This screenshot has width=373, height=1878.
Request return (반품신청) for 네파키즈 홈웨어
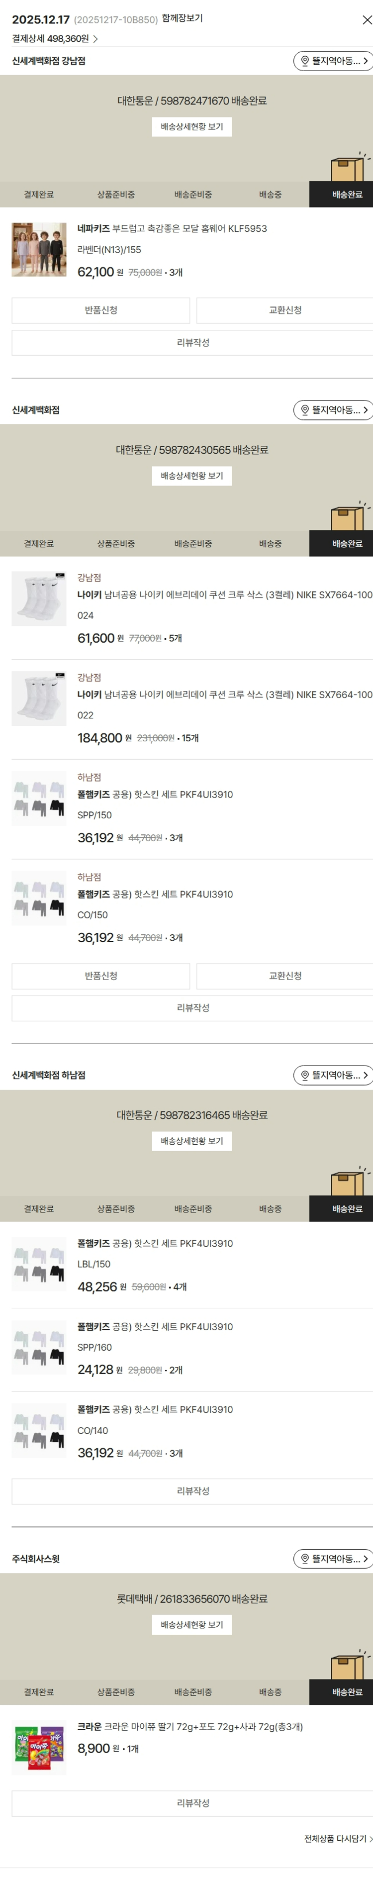pyautogui.click(x=100, y=310)
